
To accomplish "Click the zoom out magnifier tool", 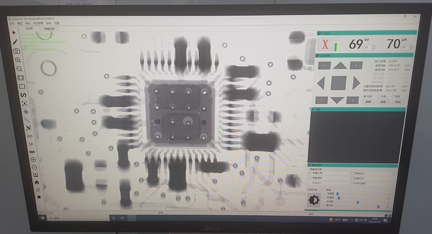I will tap(19, 69).
